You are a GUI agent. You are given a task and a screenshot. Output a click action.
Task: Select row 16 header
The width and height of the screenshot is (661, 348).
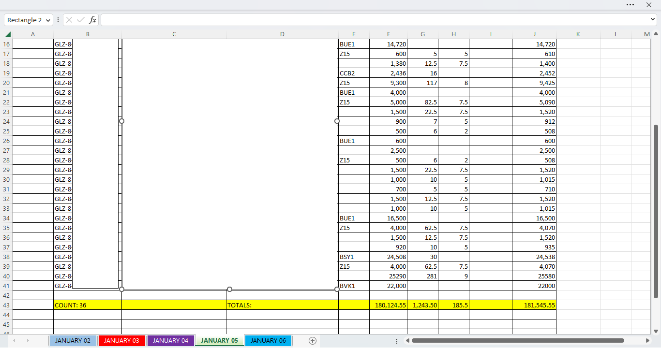point(6,44)
